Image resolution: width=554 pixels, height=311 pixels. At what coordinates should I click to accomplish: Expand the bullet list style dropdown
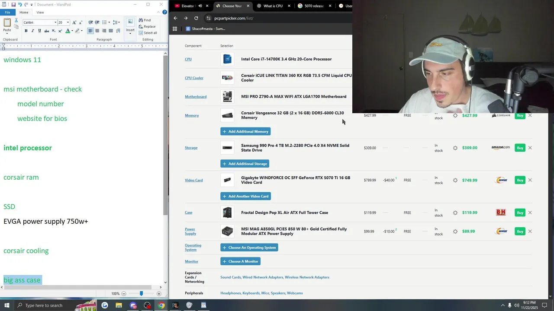pos(109,22)
